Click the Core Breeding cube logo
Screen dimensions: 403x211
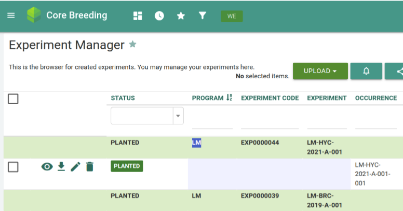[x=34, y=15]
